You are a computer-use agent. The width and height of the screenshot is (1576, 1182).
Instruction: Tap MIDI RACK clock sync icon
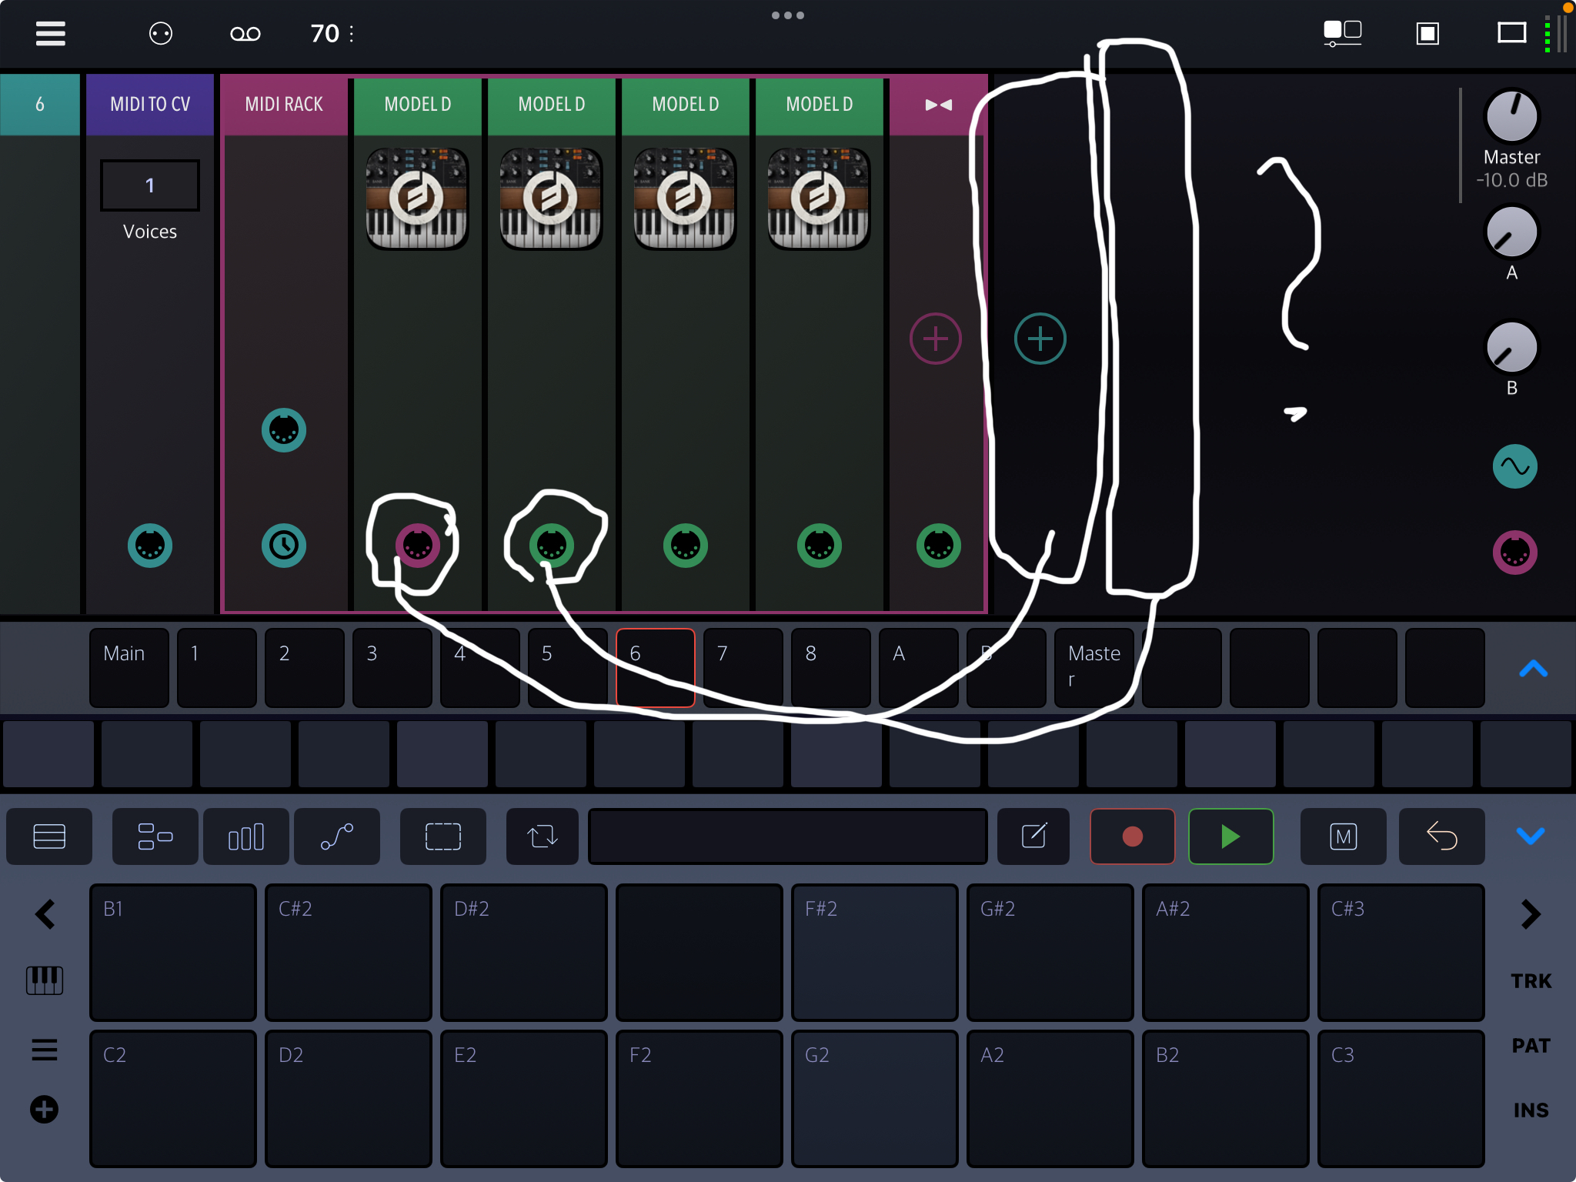pos(284,546)
